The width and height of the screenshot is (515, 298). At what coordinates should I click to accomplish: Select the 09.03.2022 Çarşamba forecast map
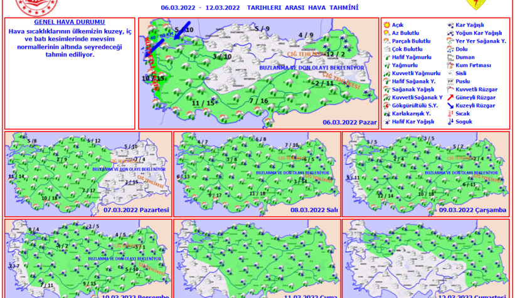tap(425, 173)
